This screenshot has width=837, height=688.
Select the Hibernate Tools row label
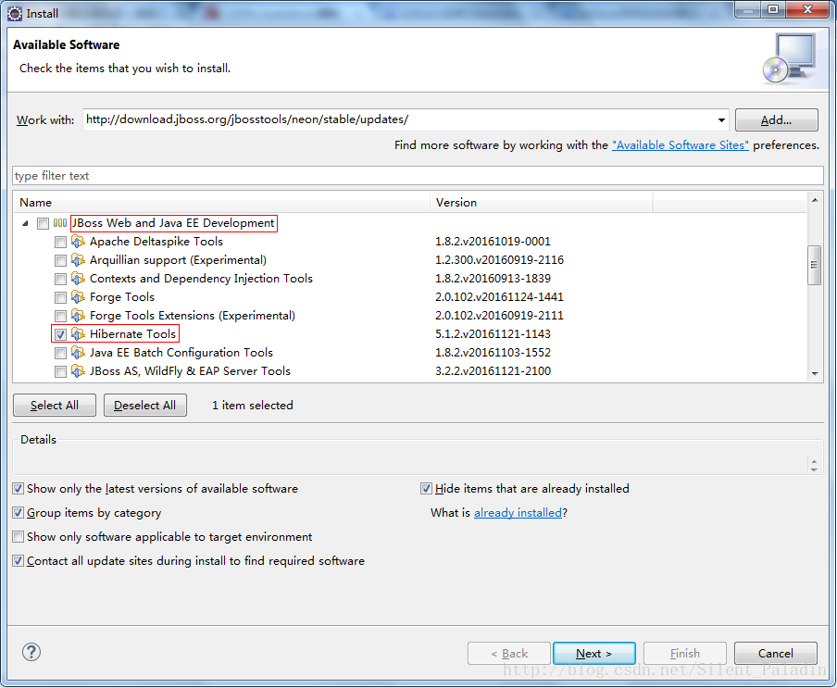132,334
